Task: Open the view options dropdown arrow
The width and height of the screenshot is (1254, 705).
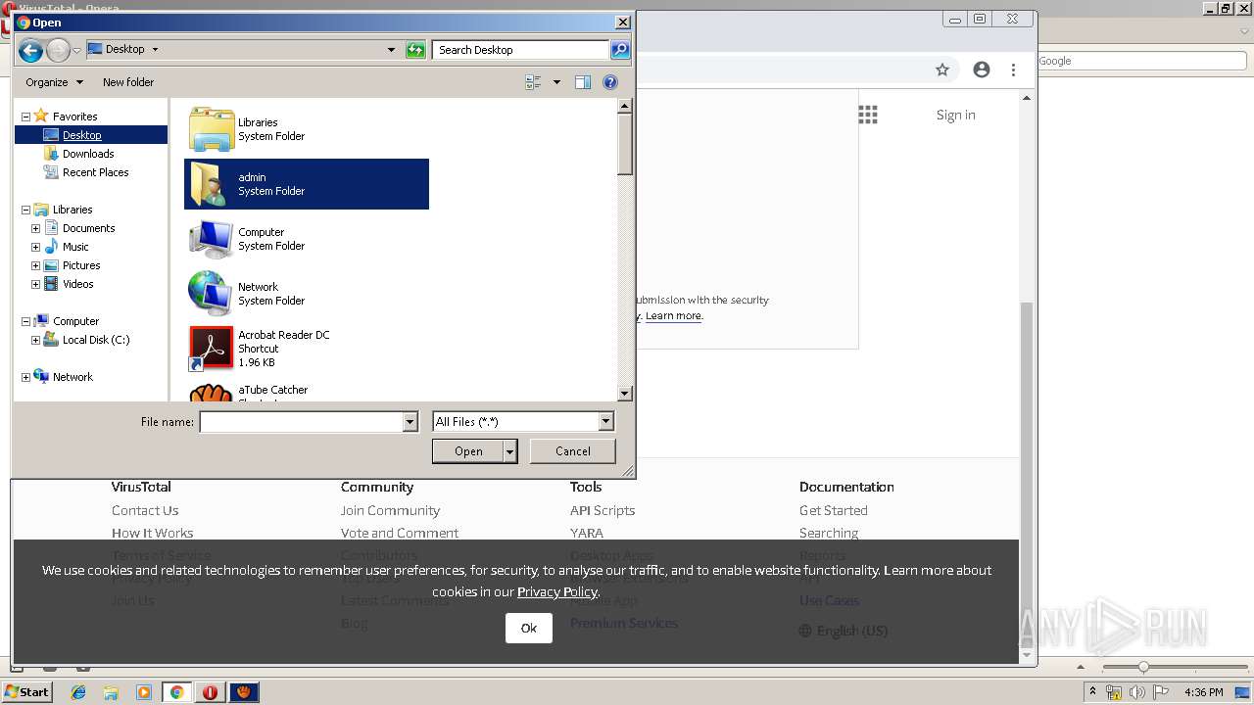Action: [556, 82]
